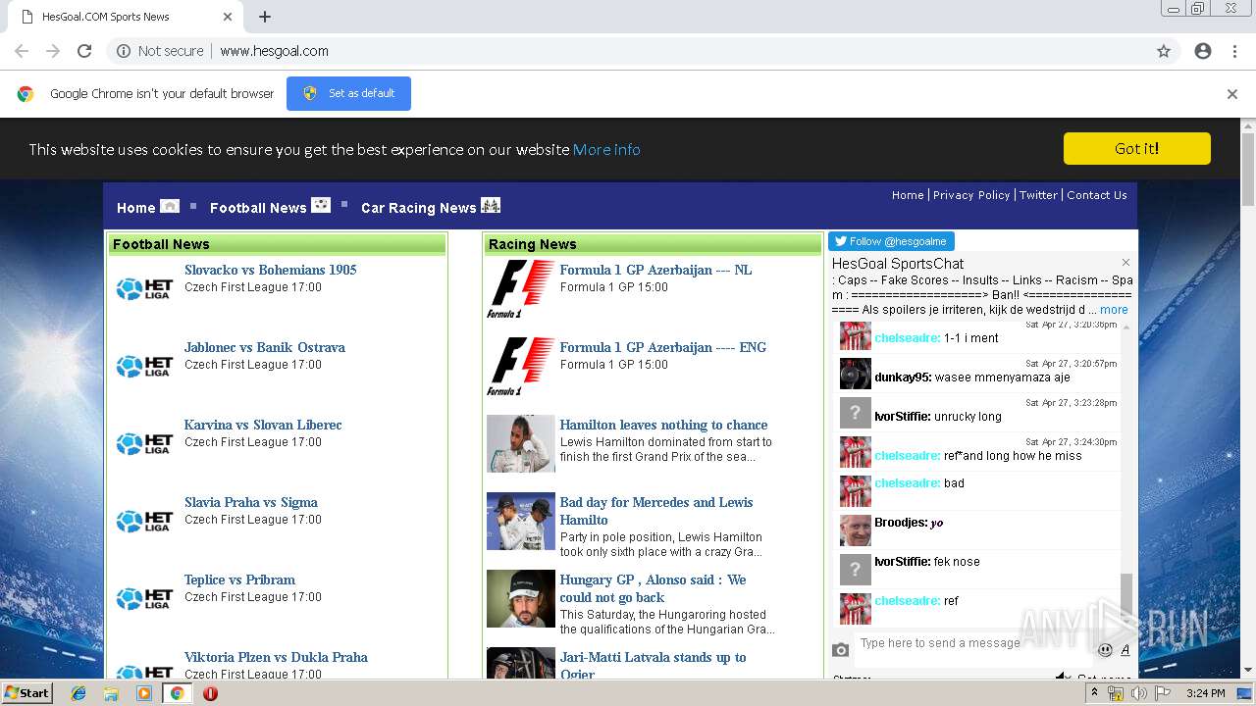
Task: Click chelseadre name on '1-1 i ment'
Action: pos(908,338)
